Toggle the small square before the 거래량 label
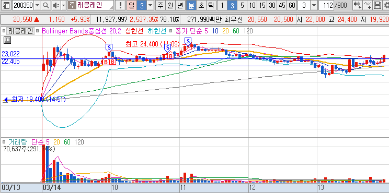Screen dimensions: 389x193 (x=4, y=142)
